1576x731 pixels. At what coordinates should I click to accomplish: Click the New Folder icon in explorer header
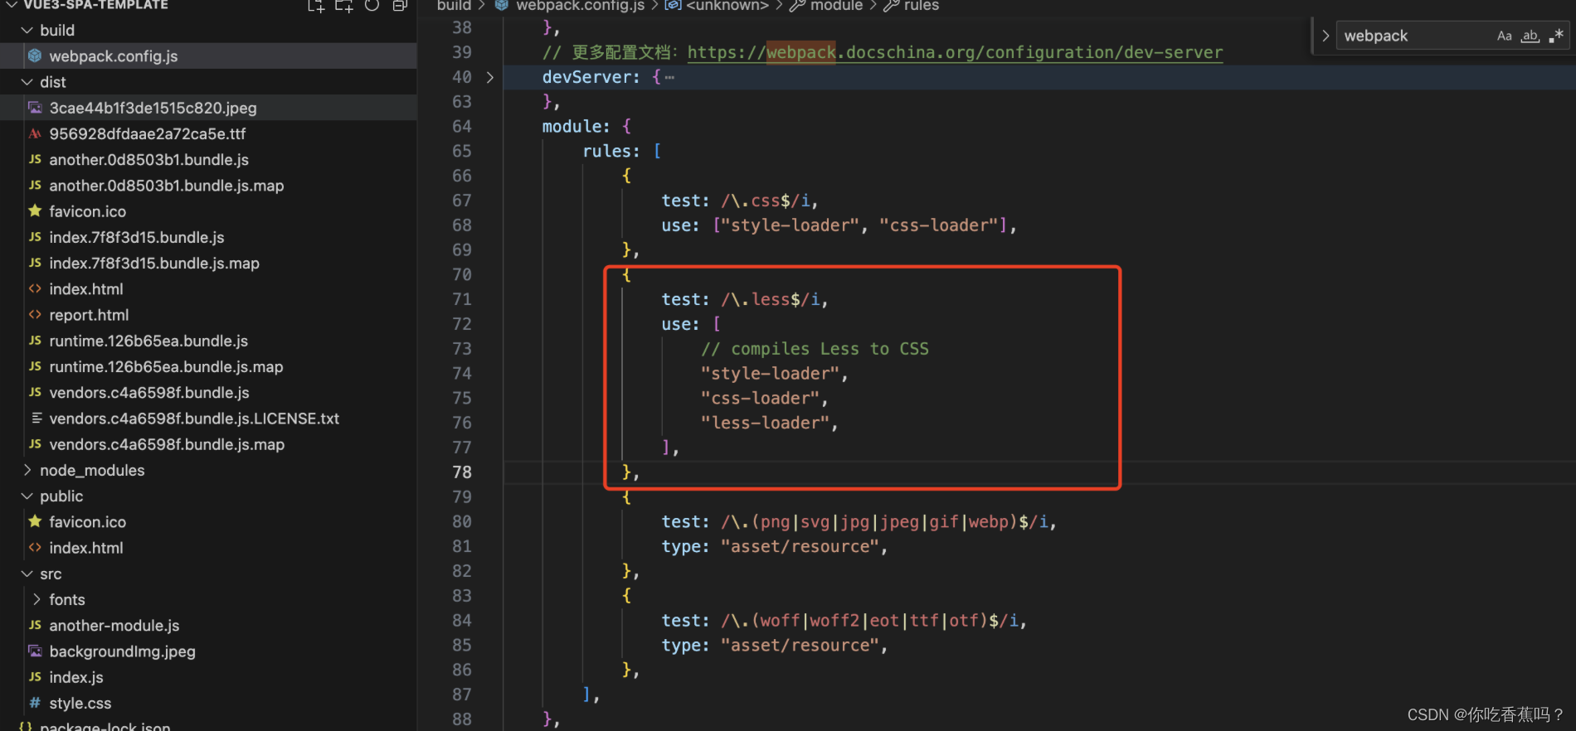[x=344, y=5]
